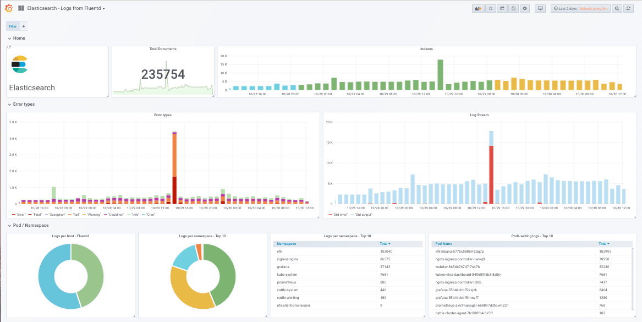Click the 235754 total documents value
Screen dimensions: 642x322
click(163, 74)
